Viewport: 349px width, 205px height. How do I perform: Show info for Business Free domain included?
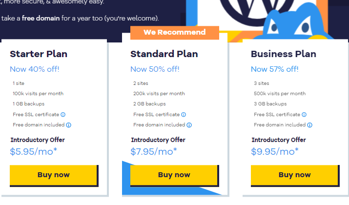coord(309,125)
